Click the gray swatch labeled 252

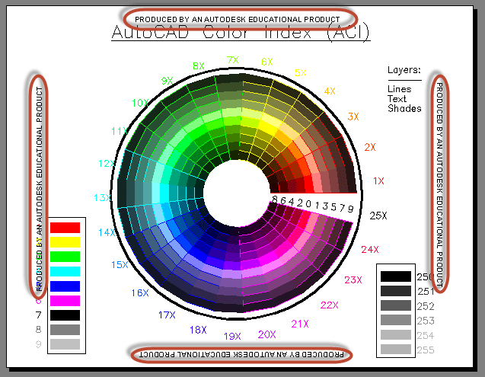[396, 305]
